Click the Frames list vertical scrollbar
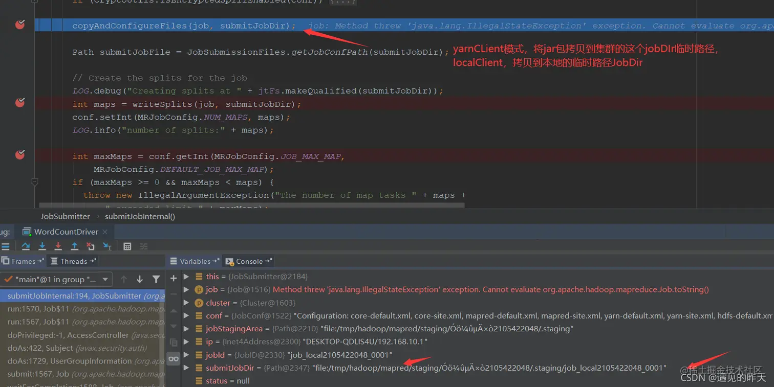The width and height of the screenshot is (774, 387). coord(163,338)
